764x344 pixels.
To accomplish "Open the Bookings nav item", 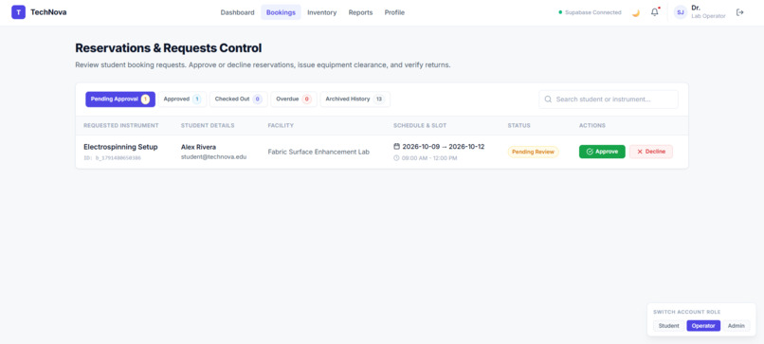I will point(281,12).
